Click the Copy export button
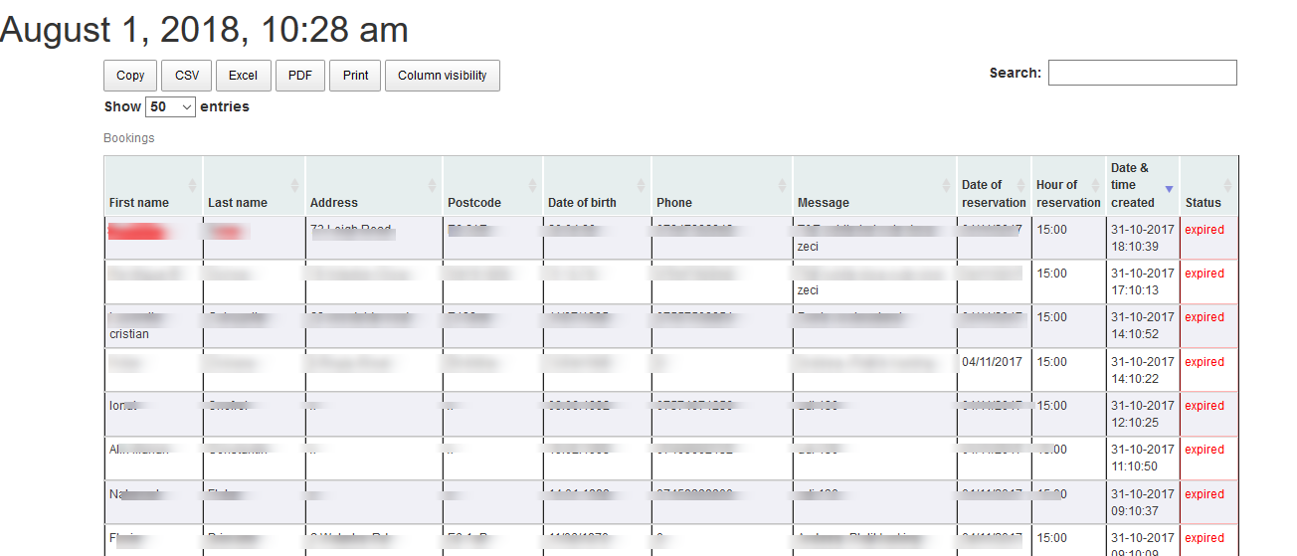This screenshot has height=556, width=1297. [x=130, y=76]
